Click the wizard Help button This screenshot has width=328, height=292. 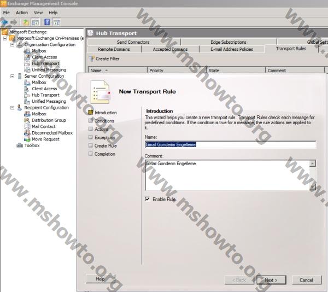click(x=100, y=279)
